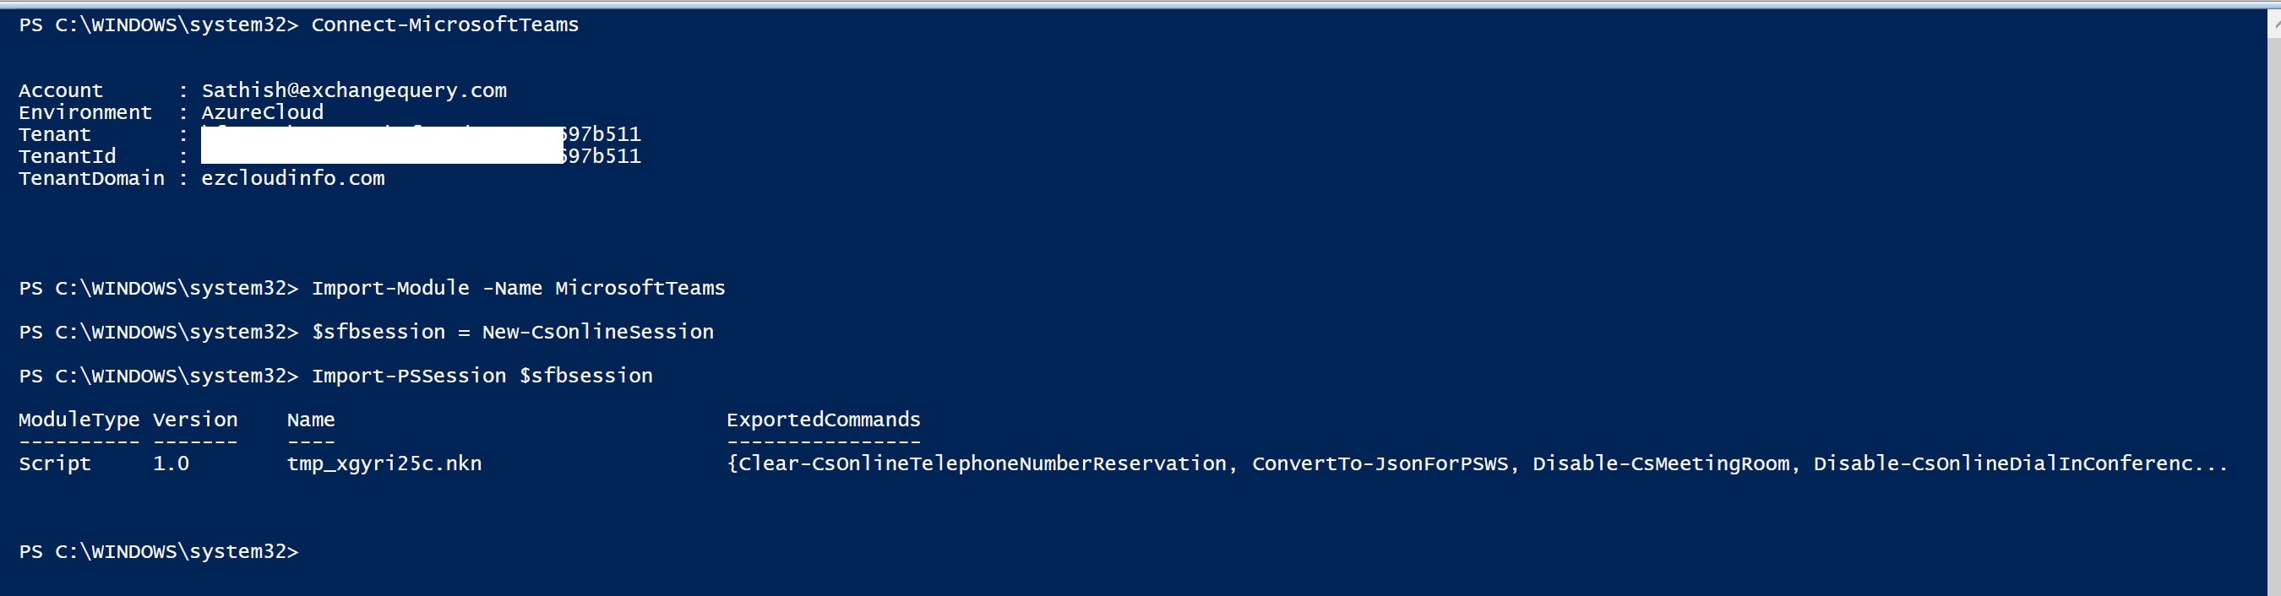Image resolution: width=2281 pixels, height=596 pixels.
Task: Click the ezcloudinfo.com tenant domain value
Action: pyautogui.click(x=293, y=178)
